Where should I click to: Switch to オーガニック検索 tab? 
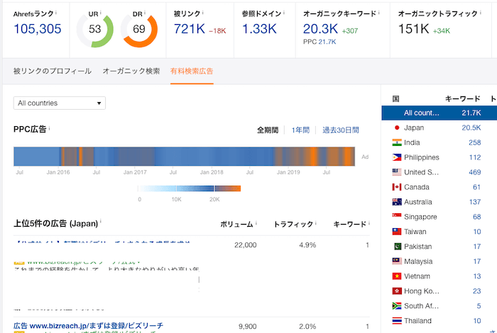131,71
